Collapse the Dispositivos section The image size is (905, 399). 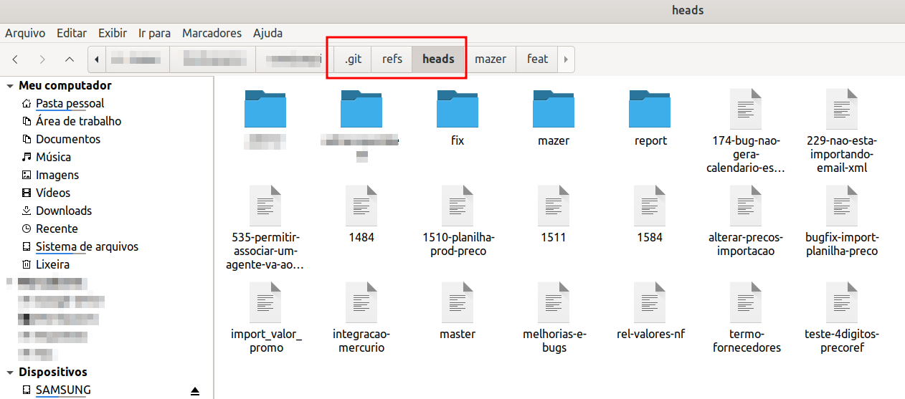[9, 372]
